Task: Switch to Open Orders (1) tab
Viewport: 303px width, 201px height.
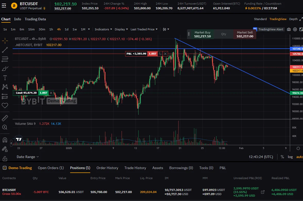Action: pos(51,168)
